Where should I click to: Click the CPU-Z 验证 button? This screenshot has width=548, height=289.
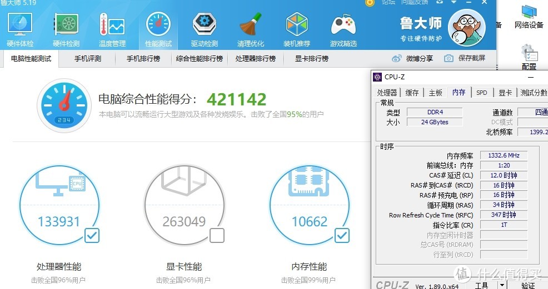click(528, 285)
